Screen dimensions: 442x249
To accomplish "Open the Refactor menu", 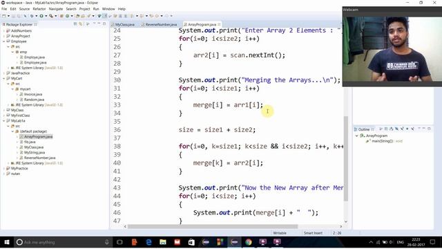I will point(39,9).
